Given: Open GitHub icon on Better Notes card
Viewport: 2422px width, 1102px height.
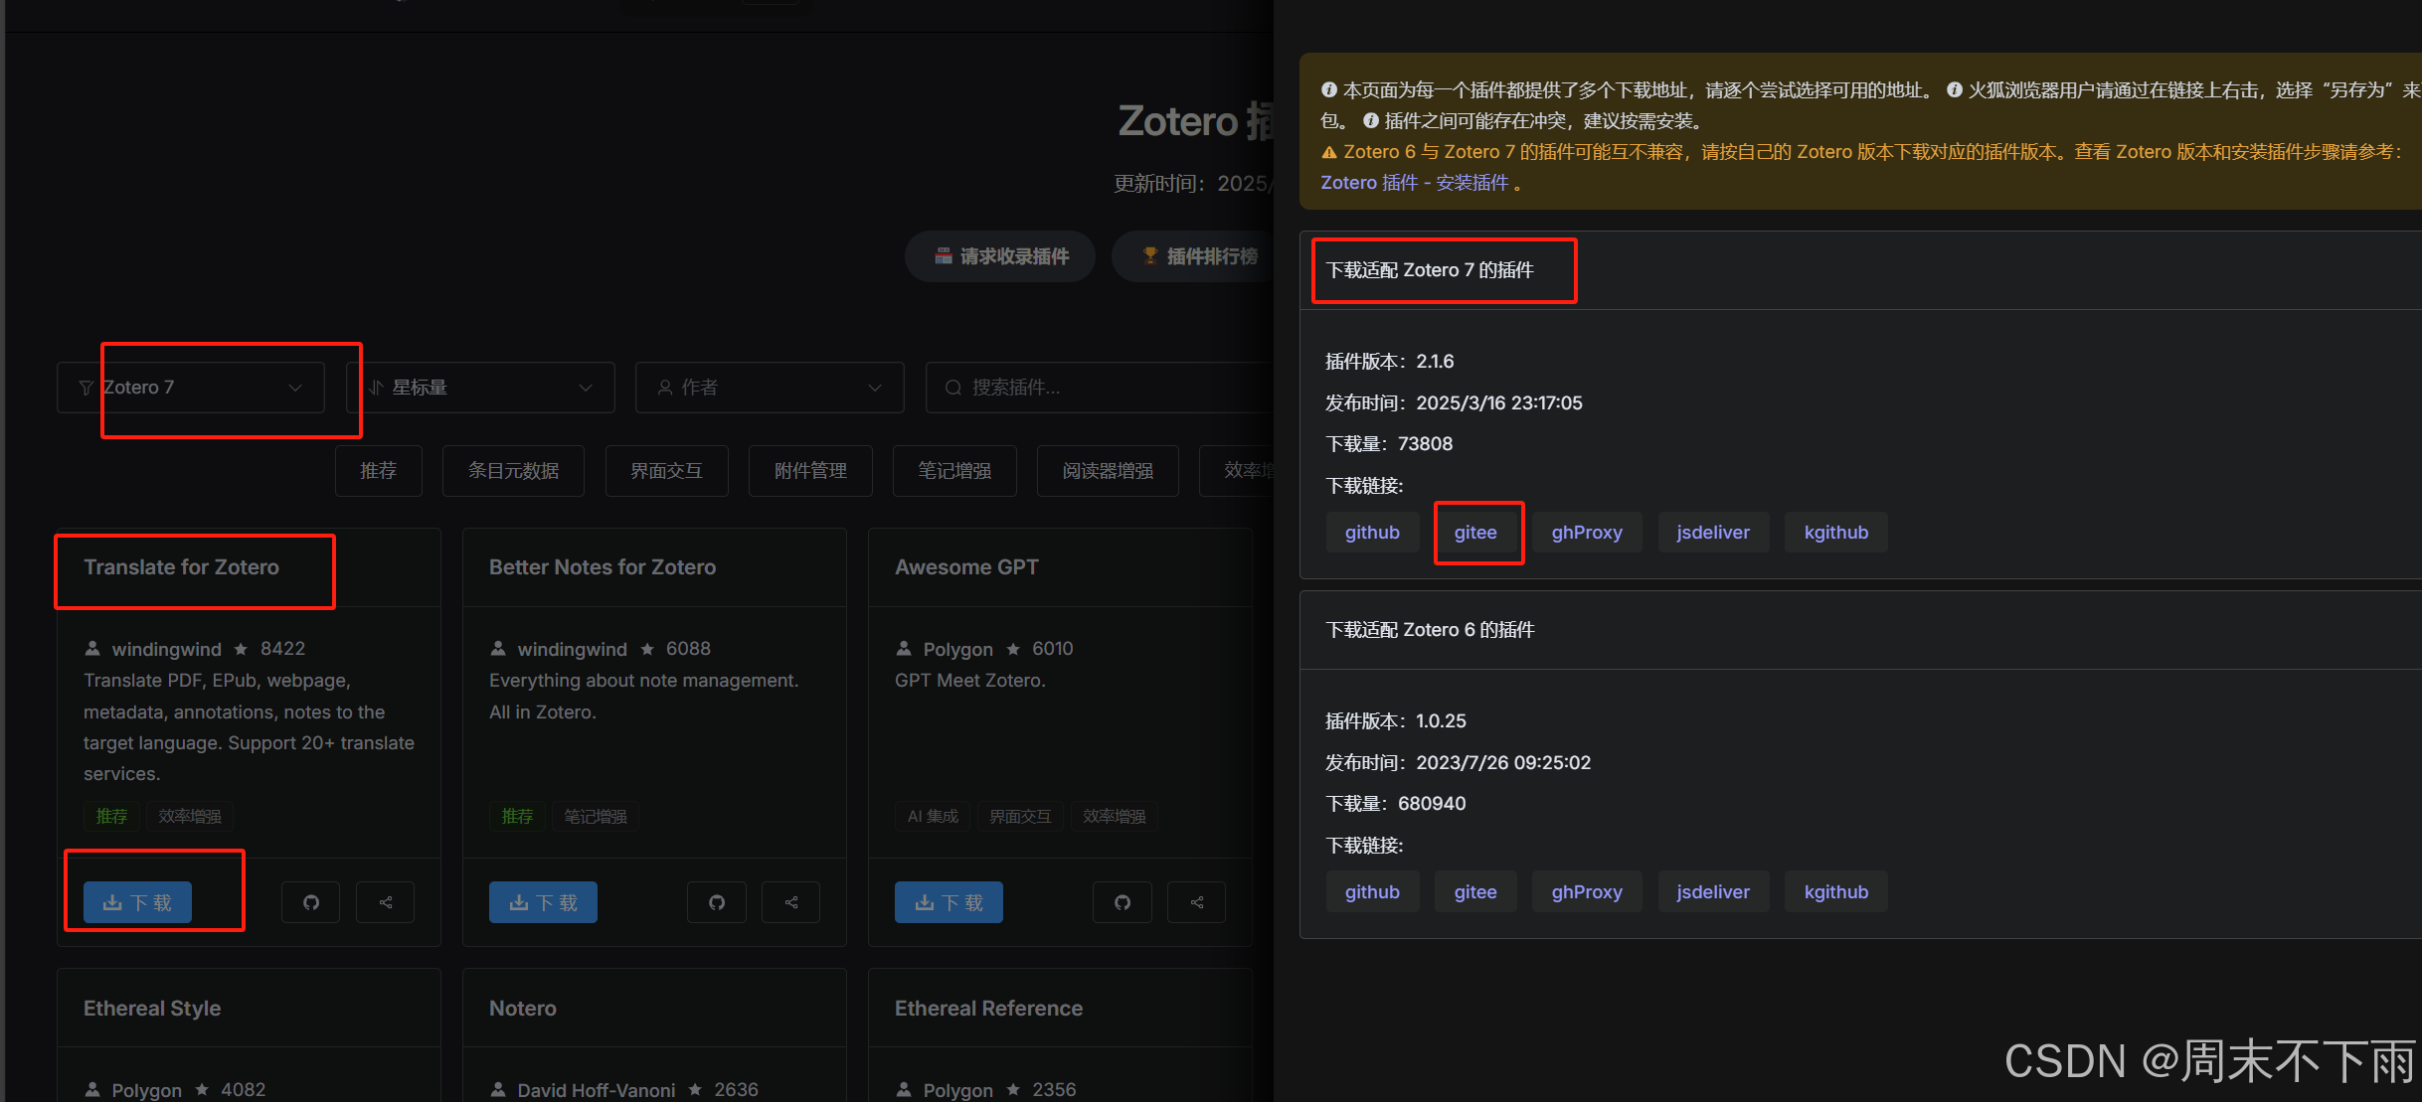Looking at the screenshot, I should tap(716, 902).
